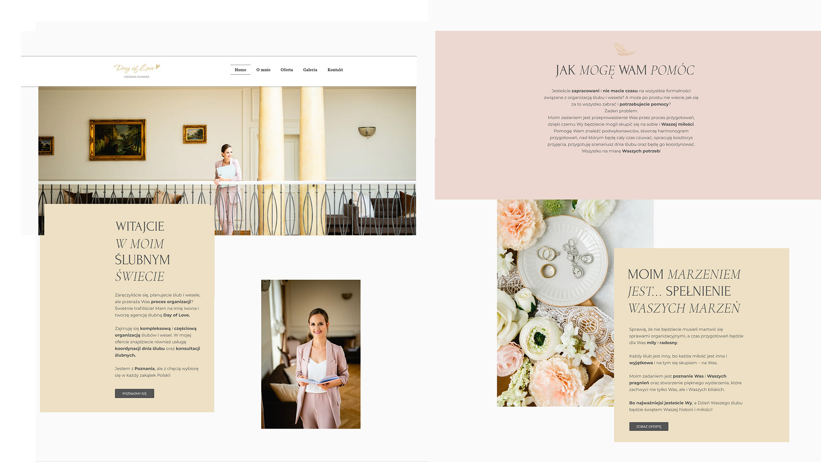
Task: Click the Moim marzeniem jest heading
Action: pos(684,291)
